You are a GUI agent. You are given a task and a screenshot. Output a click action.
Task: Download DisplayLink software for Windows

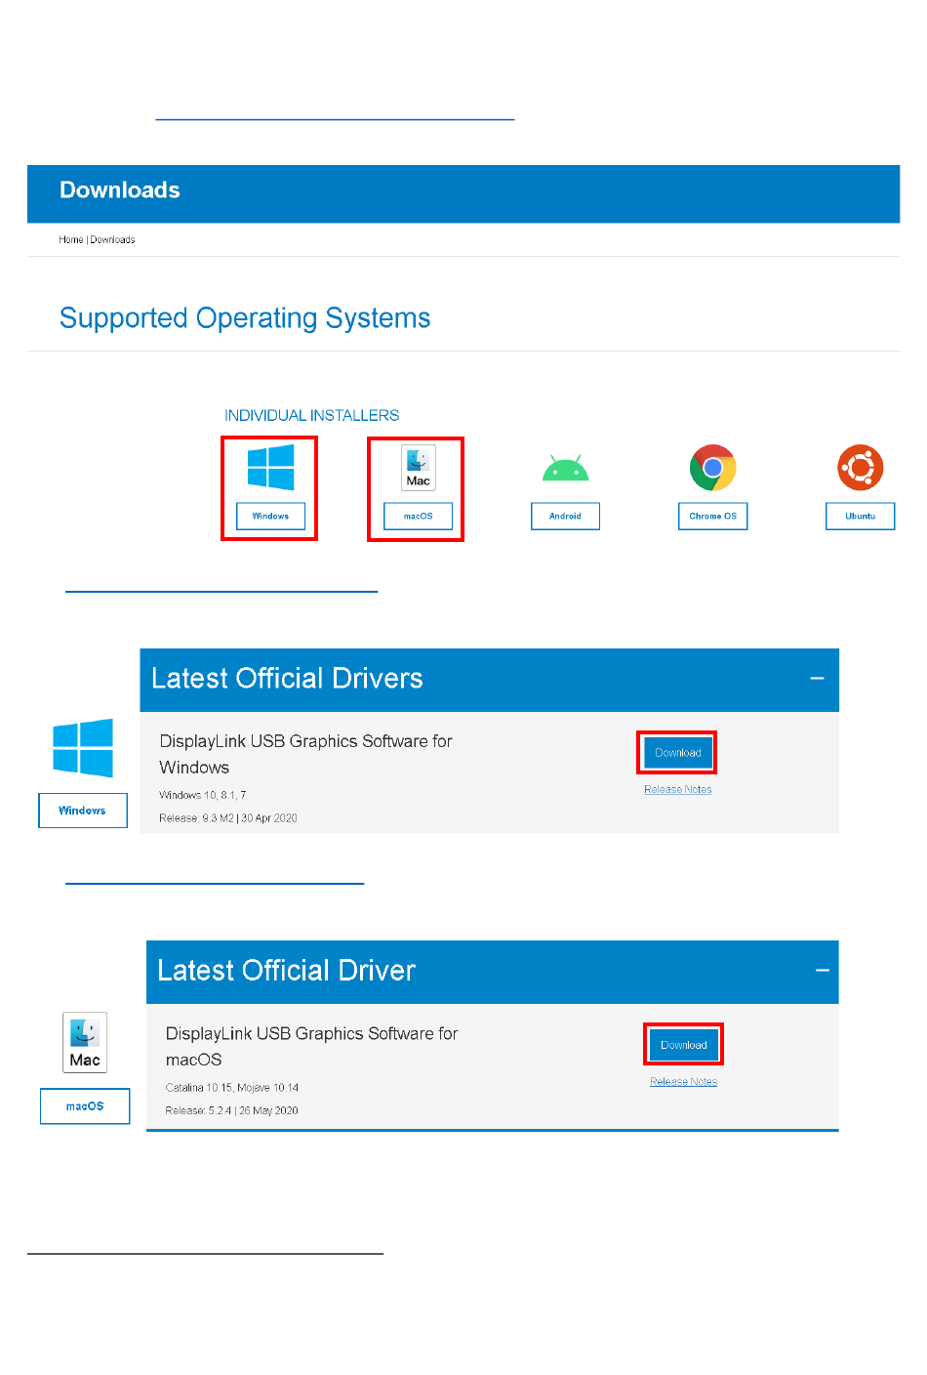[x=678, y=753]
